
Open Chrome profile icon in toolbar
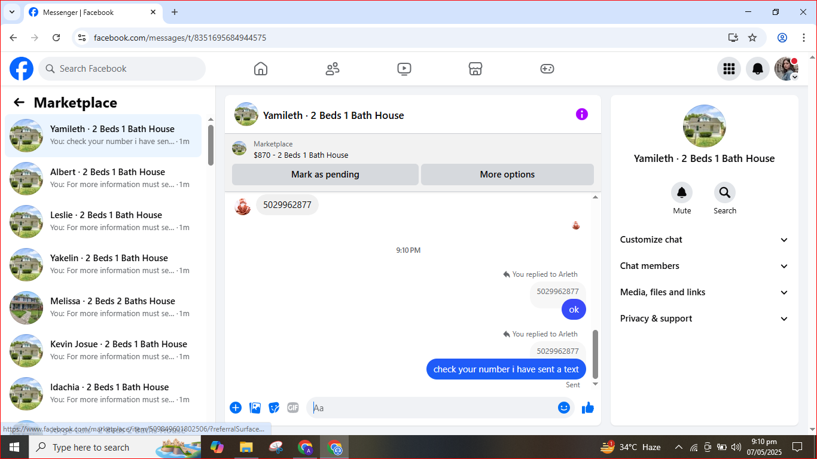tap(782, 38)
